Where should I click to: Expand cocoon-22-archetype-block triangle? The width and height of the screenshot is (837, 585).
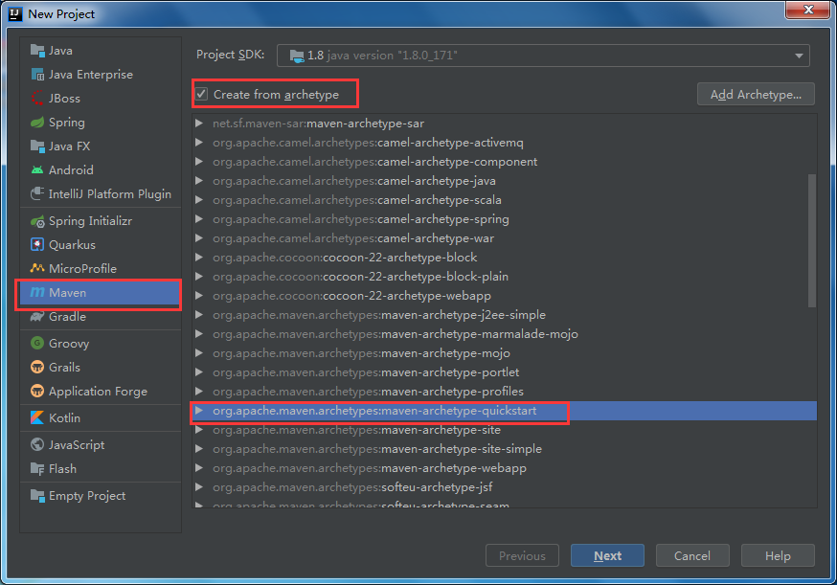[x=199, y=258]
